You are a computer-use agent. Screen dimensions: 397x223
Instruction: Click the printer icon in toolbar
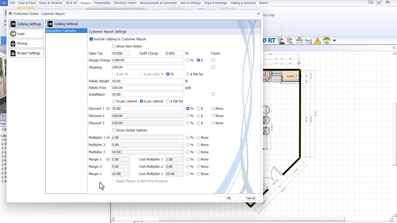click(299, 41)
